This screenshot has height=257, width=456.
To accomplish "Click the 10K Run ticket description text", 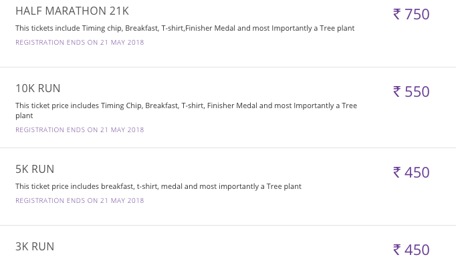I will (186, 110).
